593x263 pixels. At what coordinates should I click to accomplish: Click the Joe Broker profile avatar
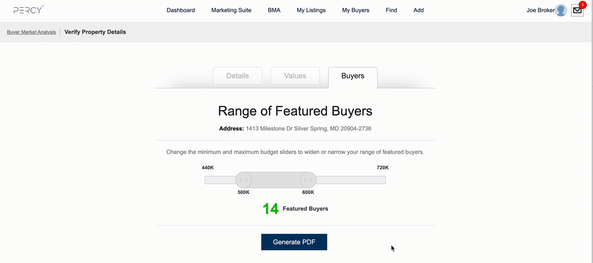click(x=561, y=10)
